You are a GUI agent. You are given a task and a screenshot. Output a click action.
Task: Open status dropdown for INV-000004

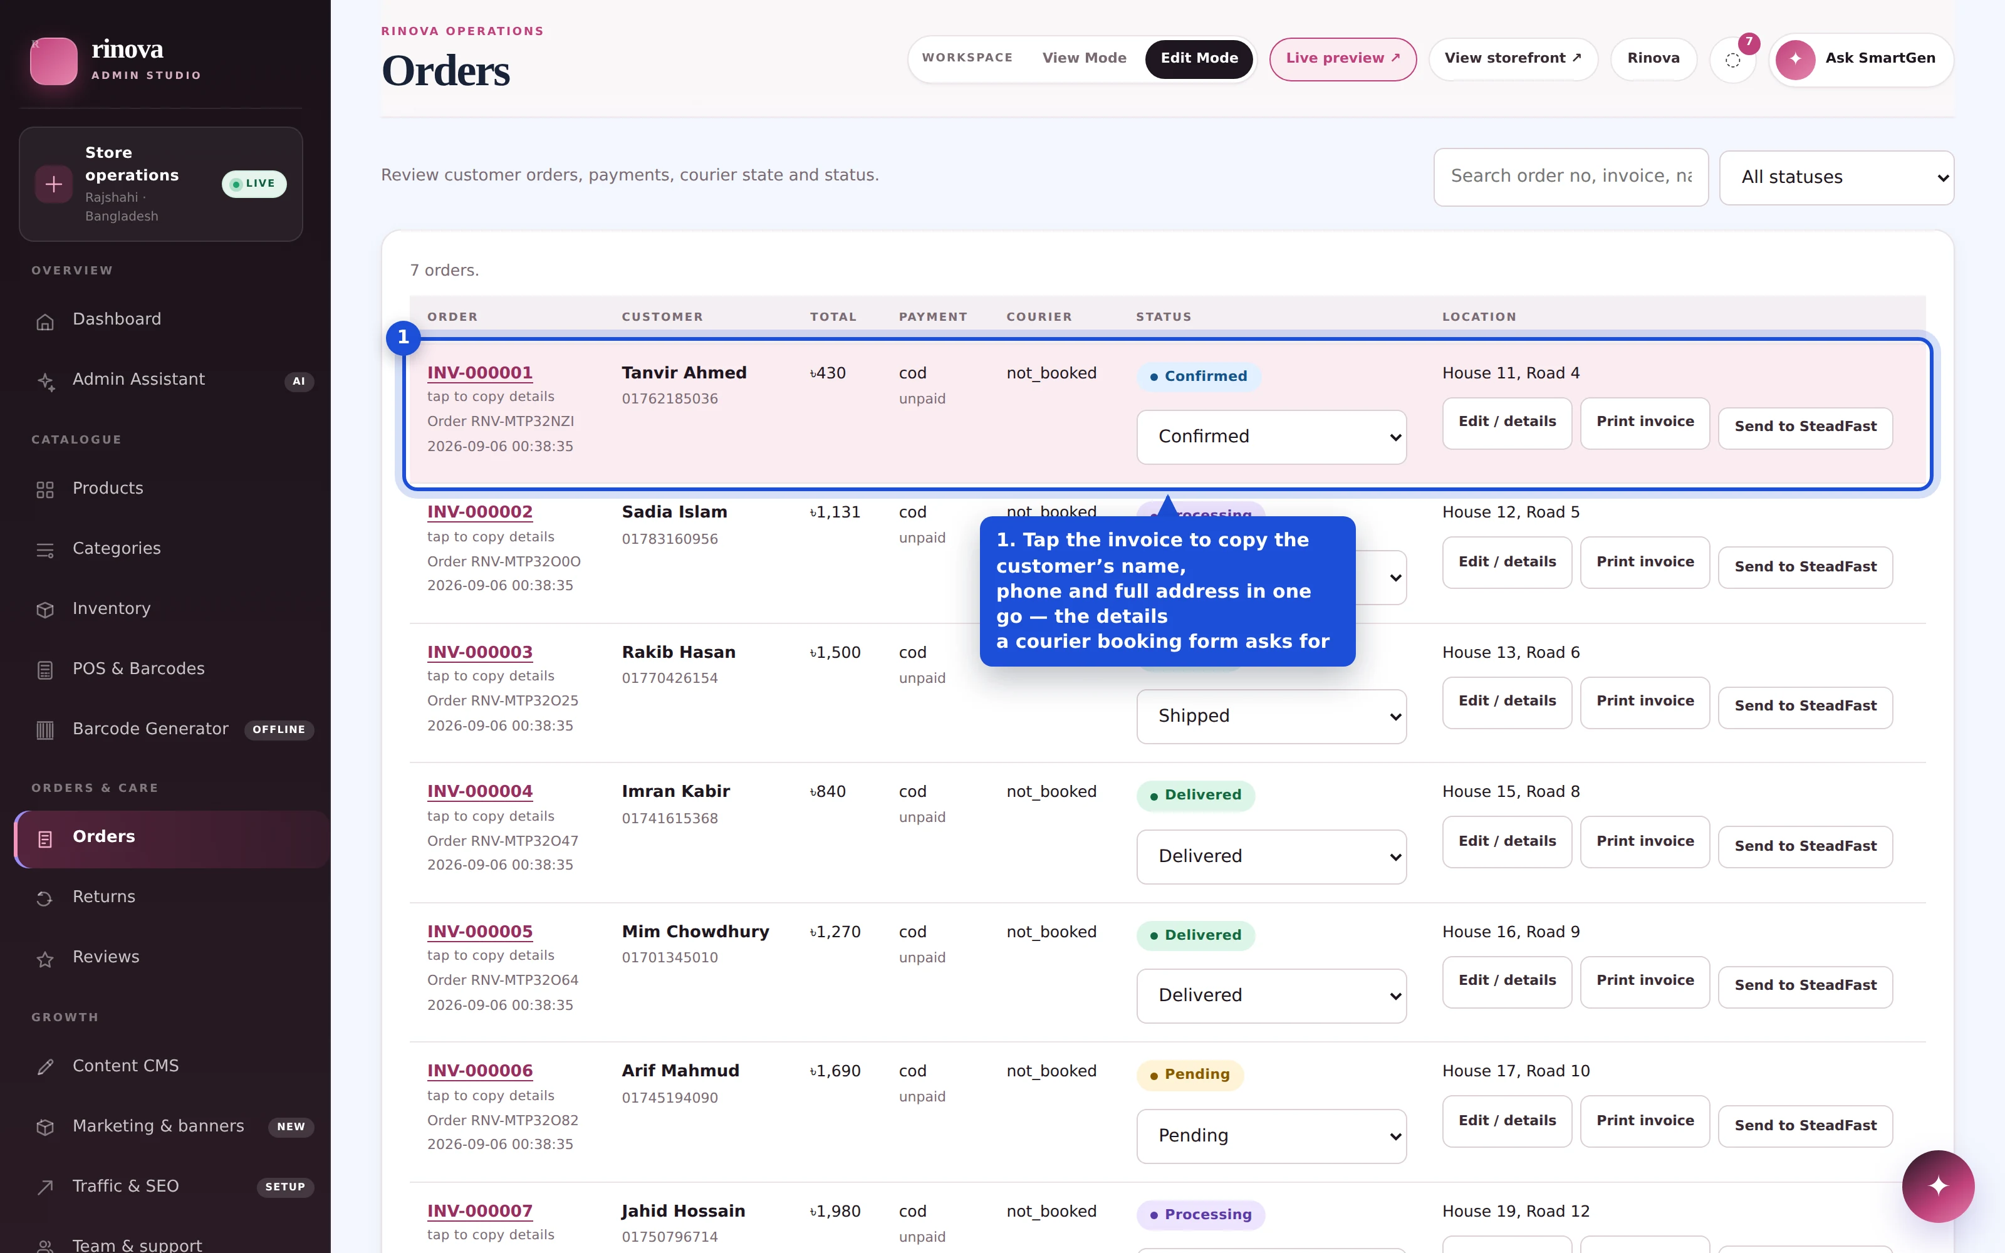pos(1271,856)
